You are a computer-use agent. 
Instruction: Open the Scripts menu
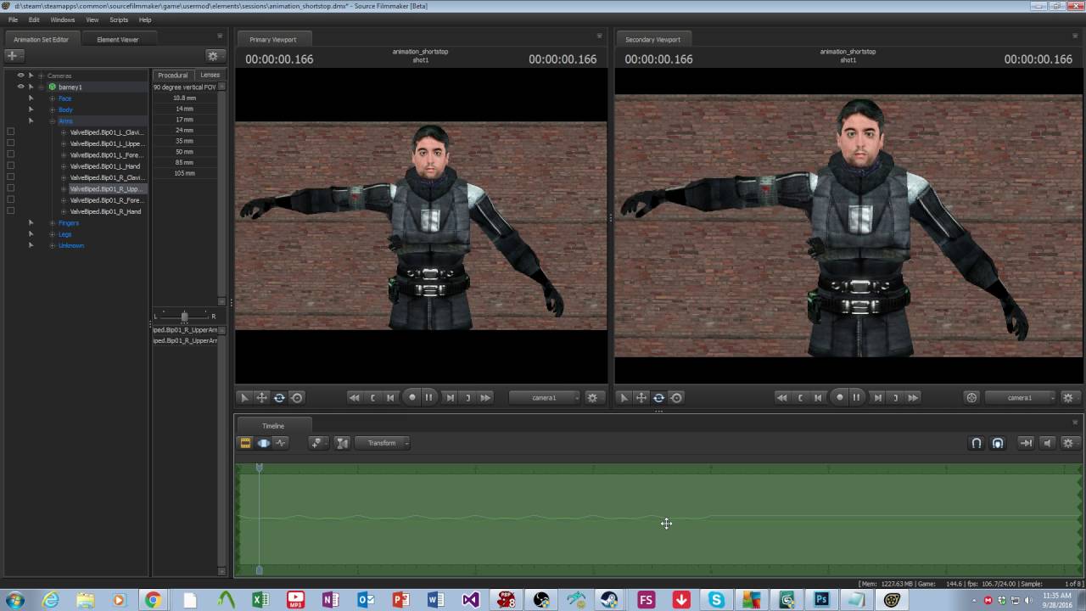[x=119, y=20]
